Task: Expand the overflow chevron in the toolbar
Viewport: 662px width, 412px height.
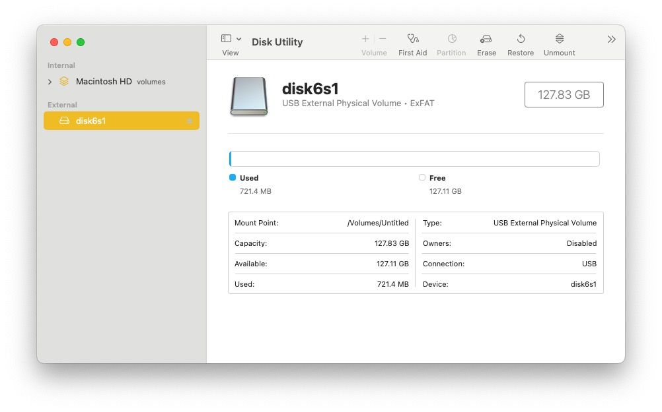Action: [611, 38]
